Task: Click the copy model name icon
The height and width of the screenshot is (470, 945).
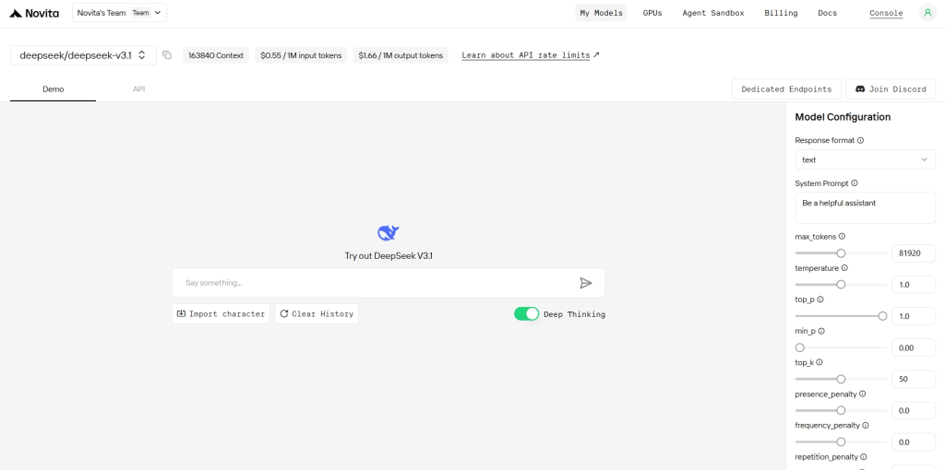Action: 167,55
